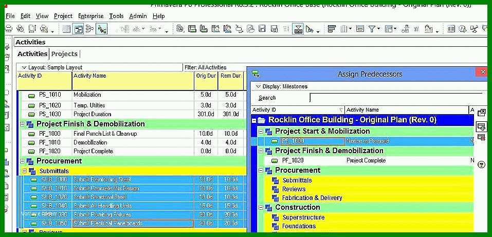Screen dimensions: 492x237
Task: Click the PF_1020 milestone icon in dialog
Action: pos(275,161)
